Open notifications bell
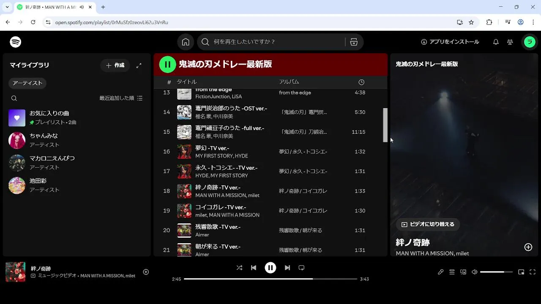This screenshot has height=304, width=541. (x=496, y=42)
